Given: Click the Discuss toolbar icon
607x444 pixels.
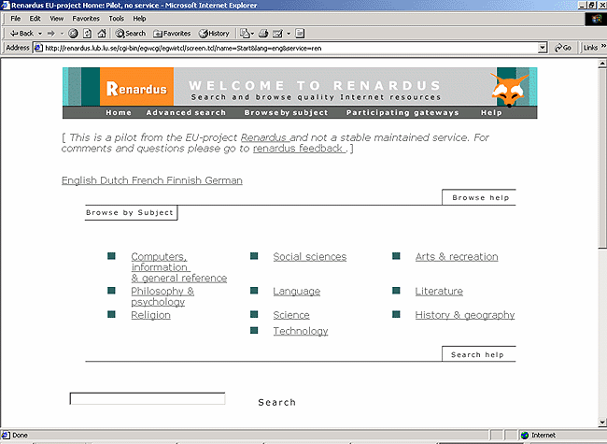Looking at the screenshot, I should [x=300, y=34].
